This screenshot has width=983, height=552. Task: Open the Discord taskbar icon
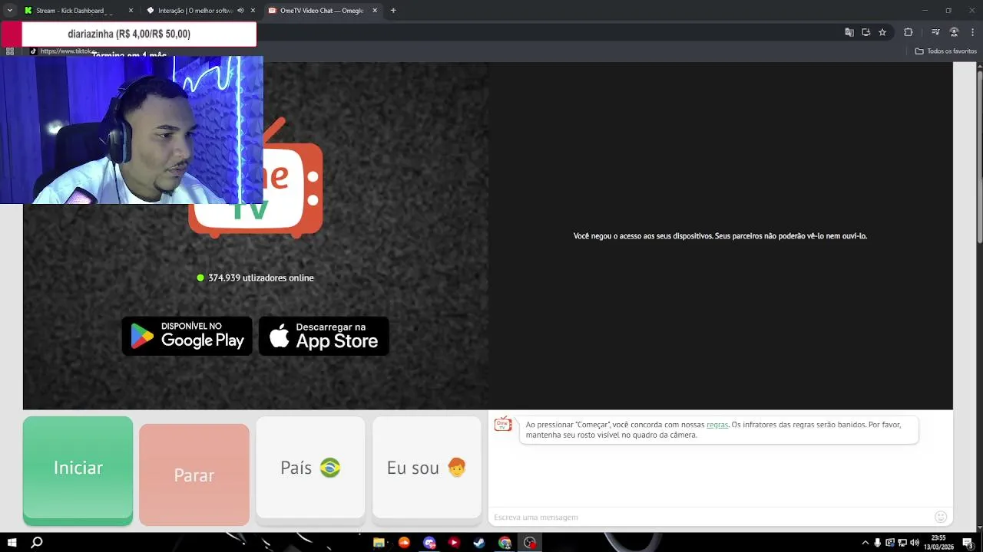coord(429,542)
